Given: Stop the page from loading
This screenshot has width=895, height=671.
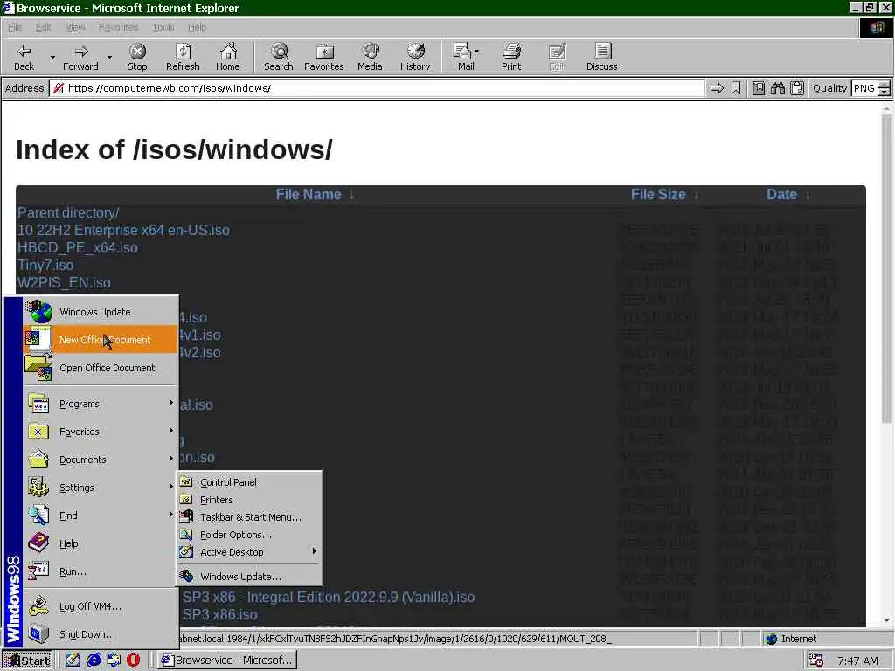Looking at the screenshot, I should [x=137, y=57].
